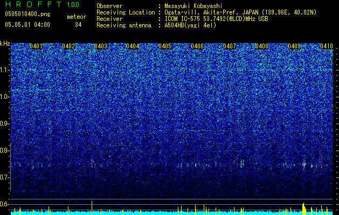Click the 0404 time marker

[x=133, y=46]
